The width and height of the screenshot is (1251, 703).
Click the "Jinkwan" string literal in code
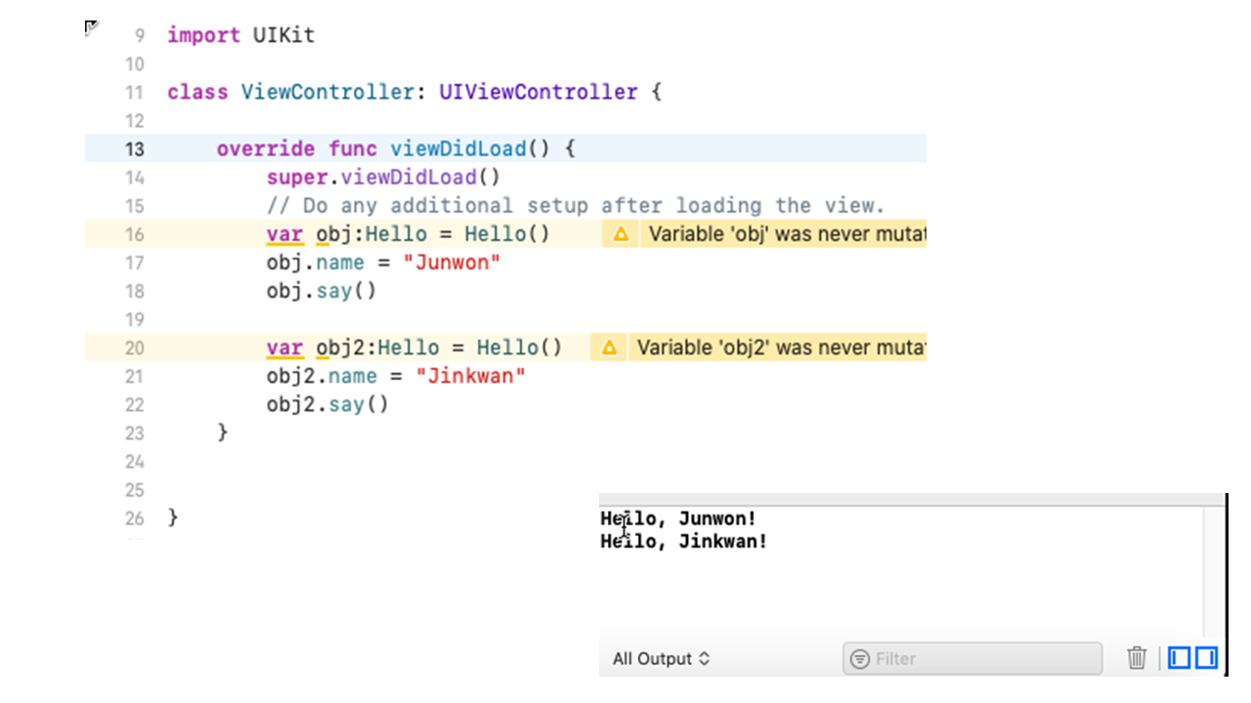pos(470,376)
